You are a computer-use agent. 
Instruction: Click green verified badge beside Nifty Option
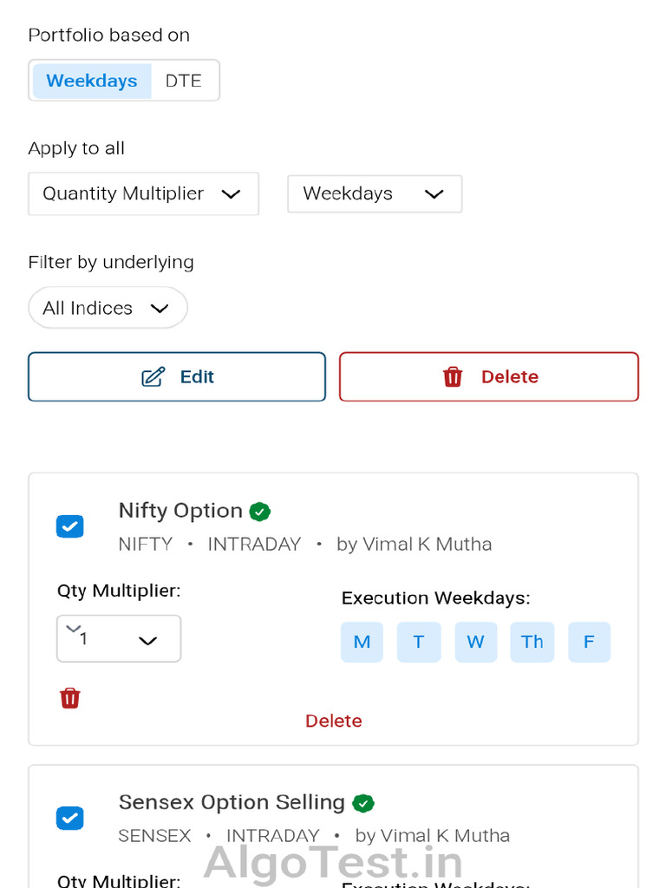(x=259, y=512)
